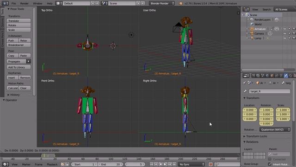The image size is (296, 167).
Task: Click the End frame field showing 20
Action: tap(111, 164)
